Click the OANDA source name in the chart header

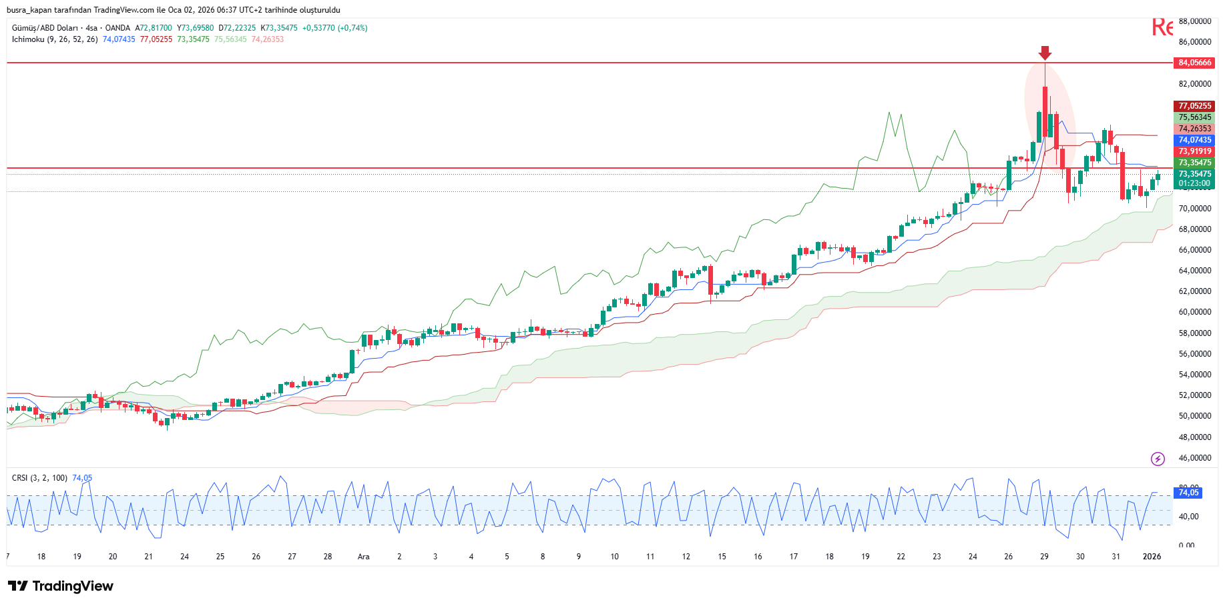[117, 28]
